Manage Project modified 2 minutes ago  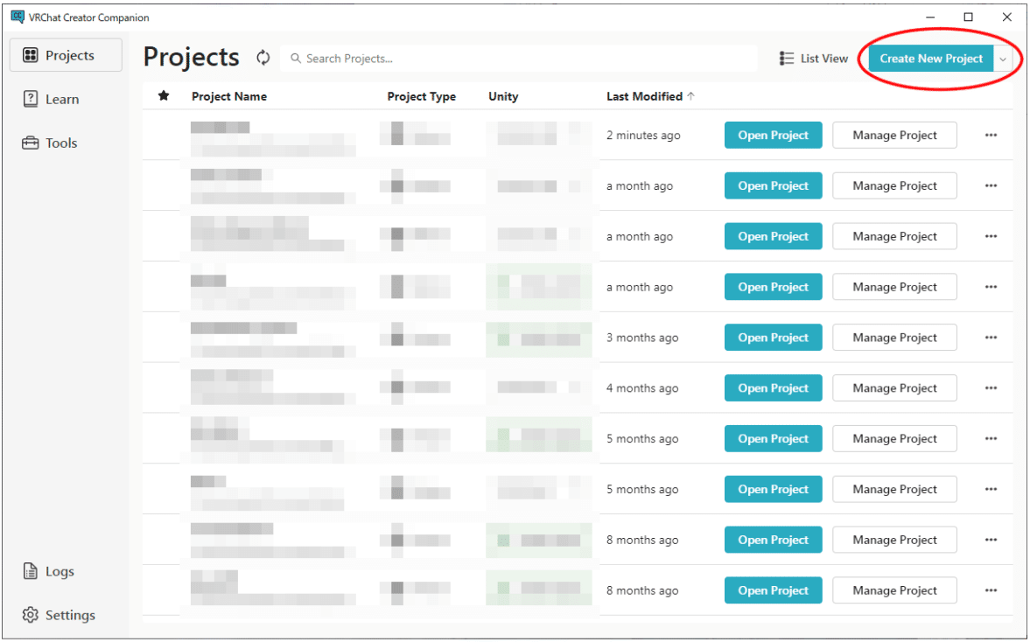[x=894, y=136]
